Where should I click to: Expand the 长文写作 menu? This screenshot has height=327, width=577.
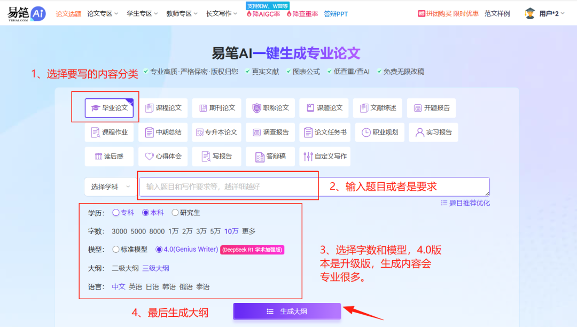tap(222, 13)
